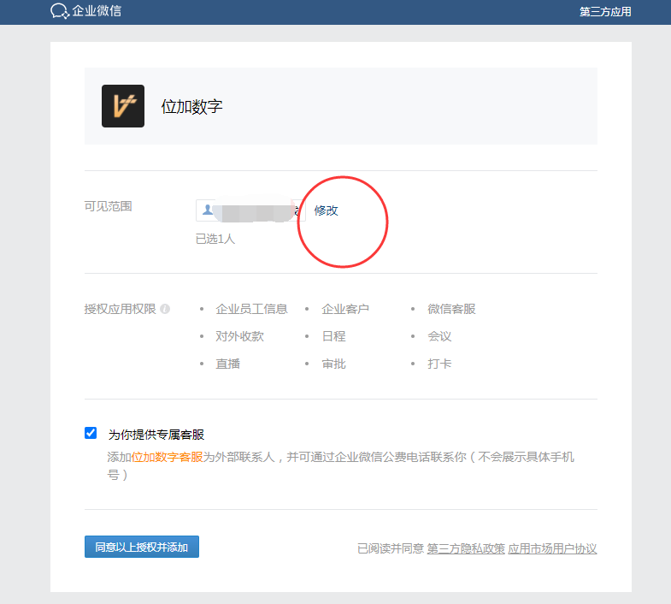Open 应用市场用户协议 link
Image resolution: width=671 pixels, height=604 pixels.
(552, 548)
